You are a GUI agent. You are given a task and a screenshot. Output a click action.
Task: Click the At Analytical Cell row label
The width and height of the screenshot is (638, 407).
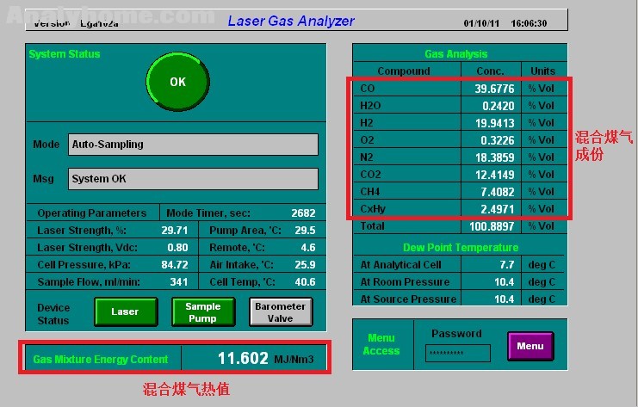pyautogui.click(x=400, y=265)
